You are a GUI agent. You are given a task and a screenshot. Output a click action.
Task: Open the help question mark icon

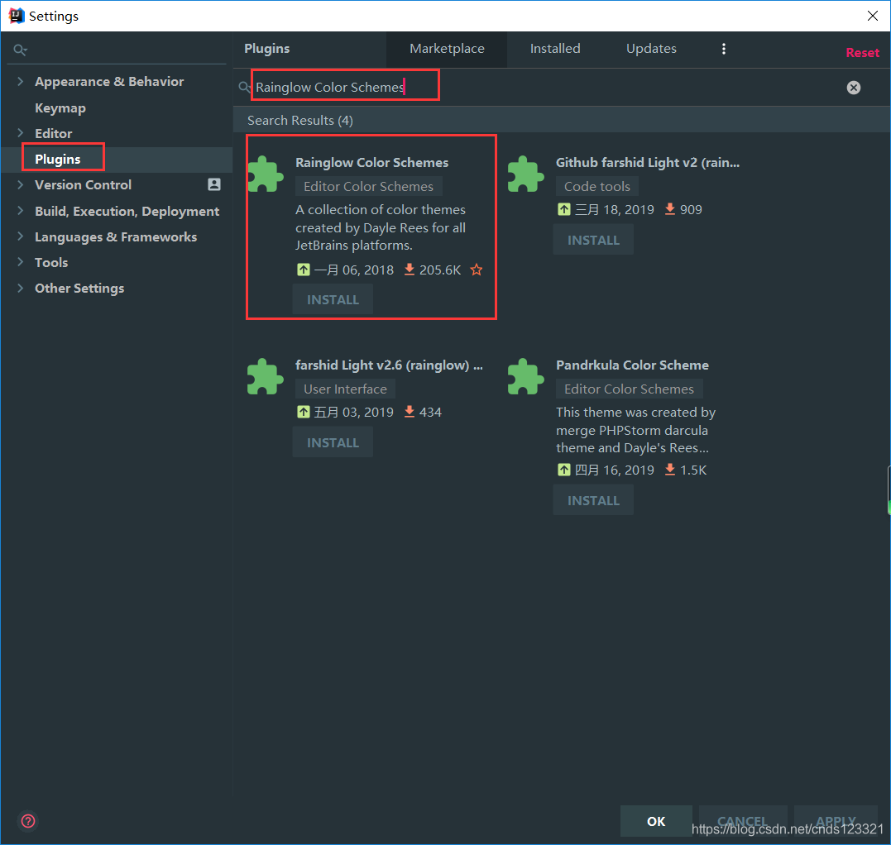pyautogui.click(x=28, y=820)
